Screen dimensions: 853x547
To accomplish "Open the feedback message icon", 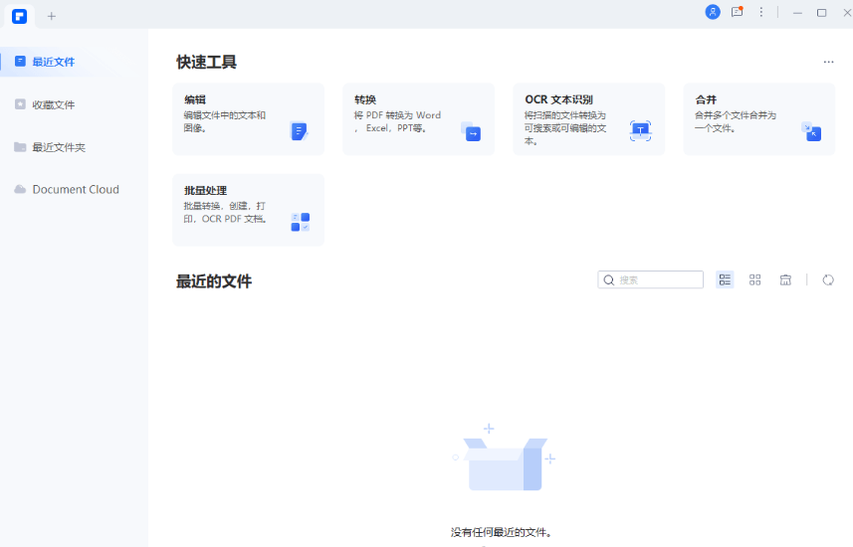I will pos(738,12).
